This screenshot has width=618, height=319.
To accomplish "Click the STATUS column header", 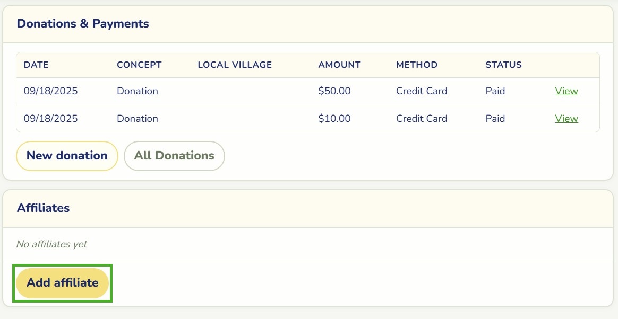I will [504, 65].
